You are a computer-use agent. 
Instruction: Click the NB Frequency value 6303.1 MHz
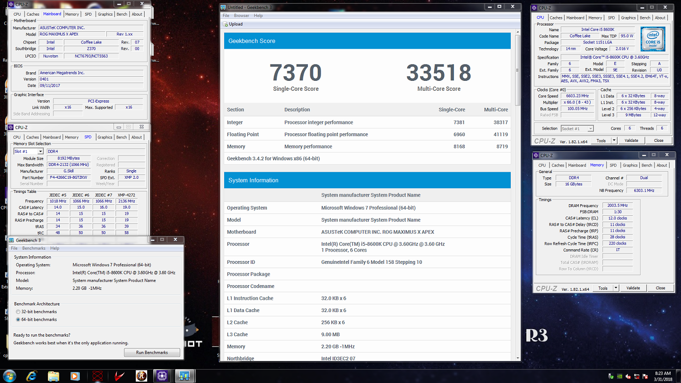click(644, 191)
